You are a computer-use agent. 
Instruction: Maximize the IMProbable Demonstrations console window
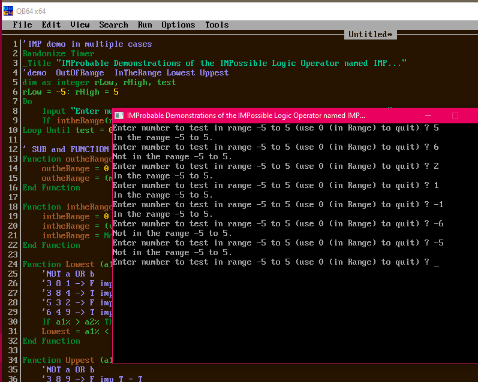click(x=455, y=116)
